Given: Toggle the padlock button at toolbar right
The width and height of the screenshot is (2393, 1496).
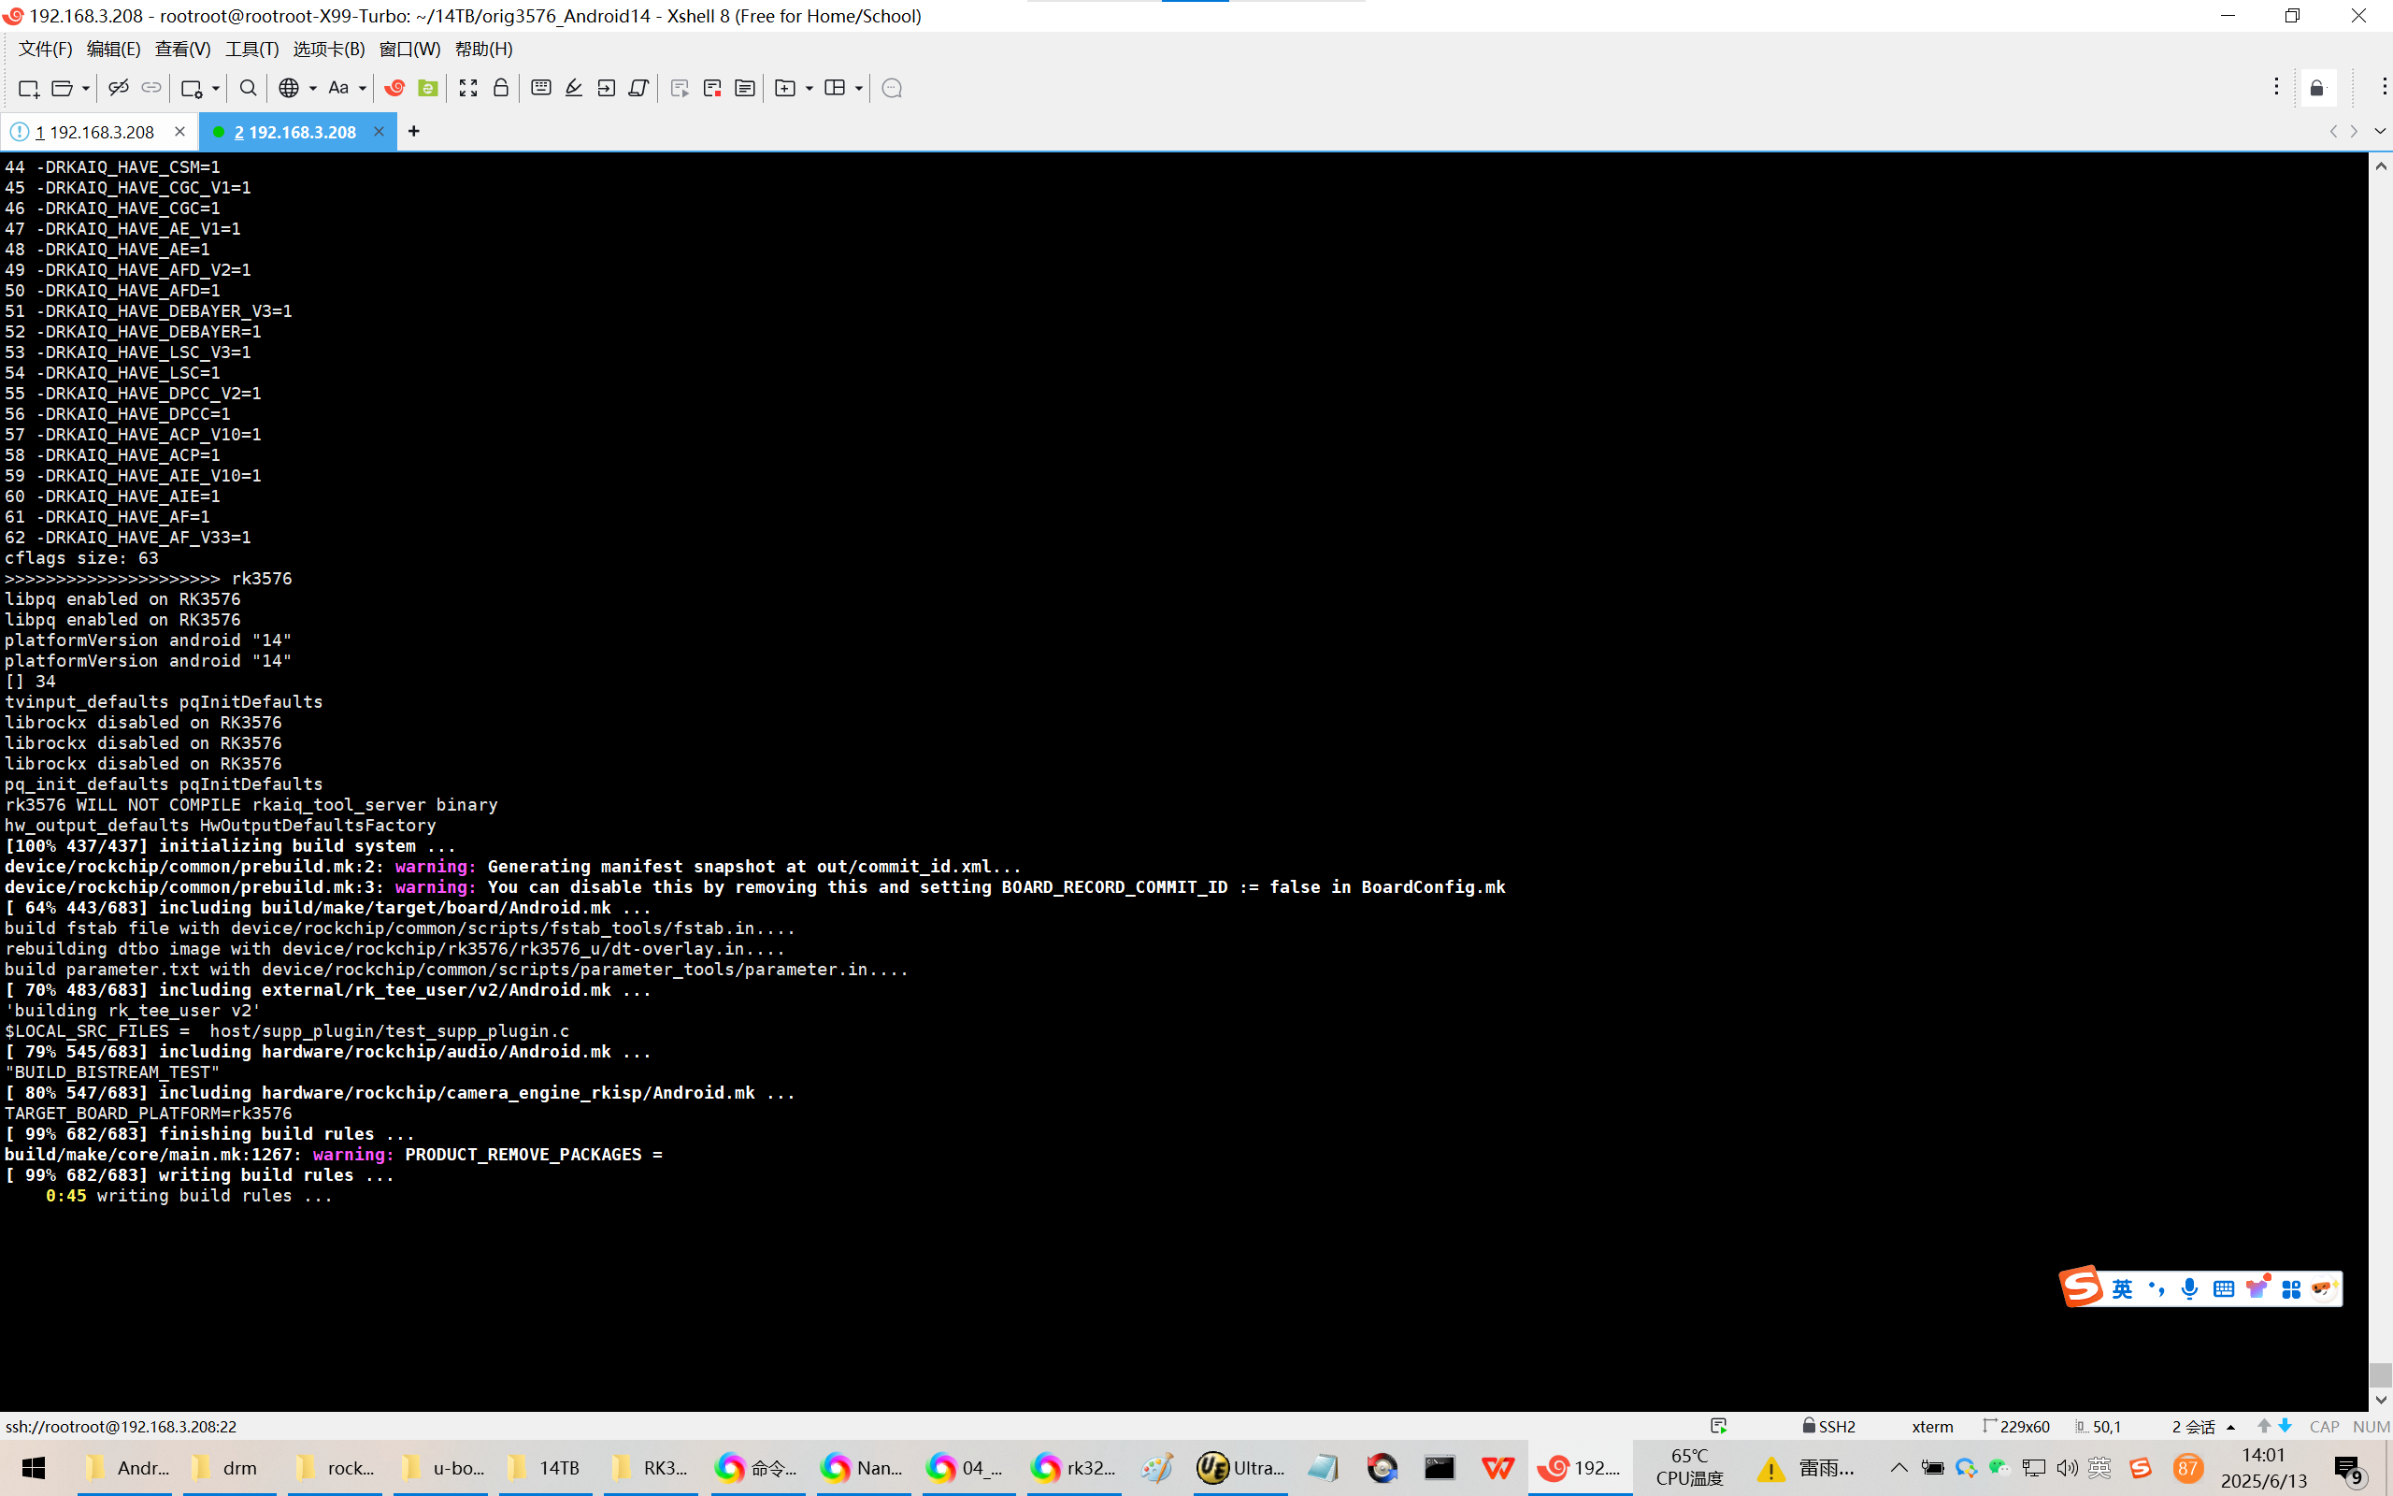Looking at the screenshot, I should click(x=2317, y=88).
